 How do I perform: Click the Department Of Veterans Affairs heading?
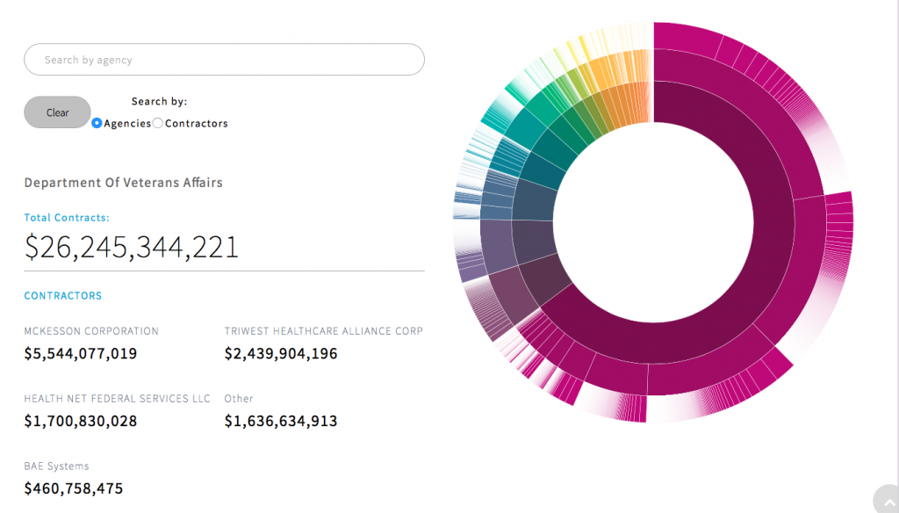click(123, 183)
